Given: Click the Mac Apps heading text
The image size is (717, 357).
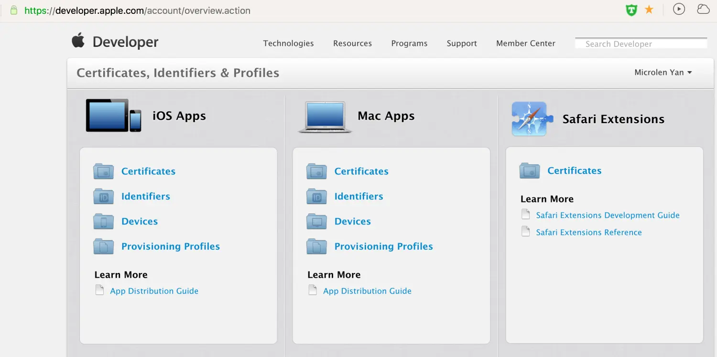Looking at the screenshot, I should [386, 116].
